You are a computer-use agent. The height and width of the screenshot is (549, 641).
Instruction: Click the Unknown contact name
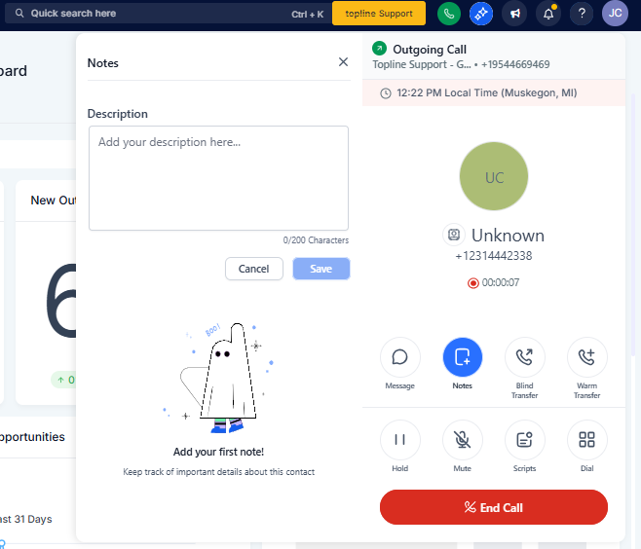click(x=508, y=236)
